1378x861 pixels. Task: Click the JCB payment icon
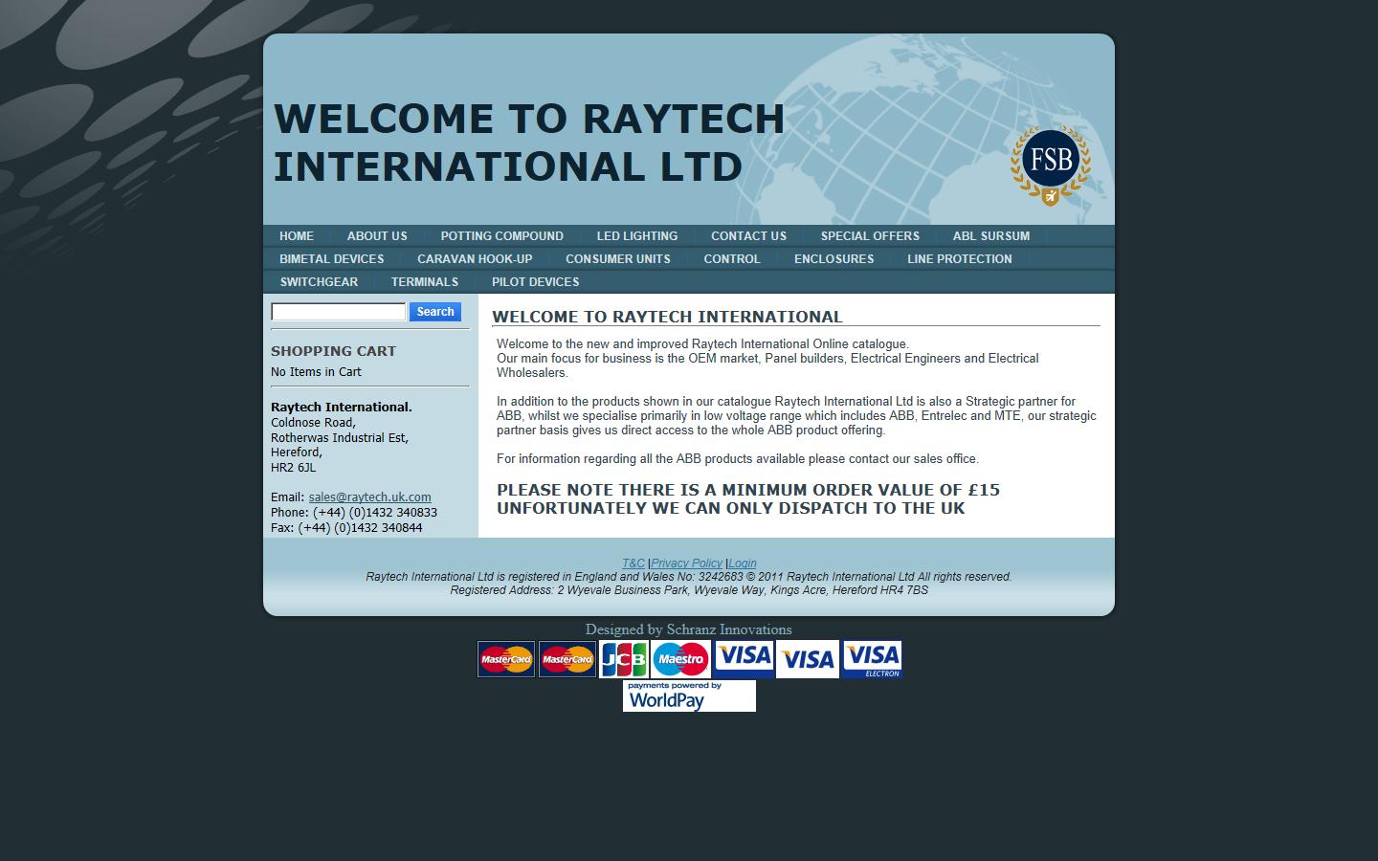click(x=624, y=658)
